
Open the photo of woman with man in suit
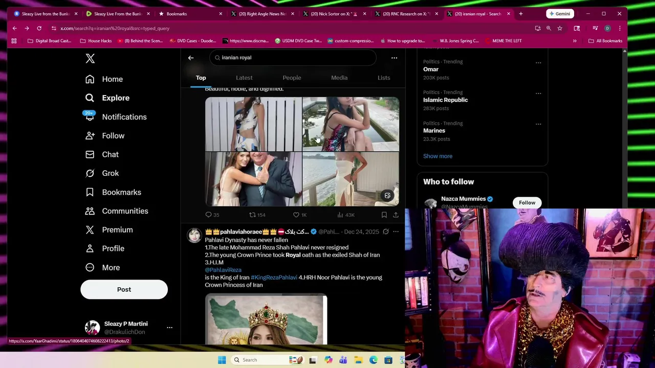(253, 179)
